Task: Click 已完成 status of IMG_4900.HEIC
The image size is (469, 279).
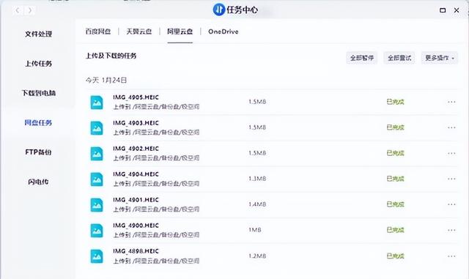Action: [396, 230]
